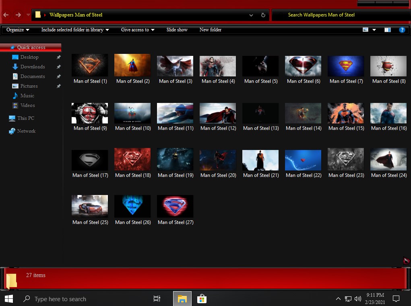Select Man of Steel (9) thumbnail
The height and width of the screenshot is (306, 411).
(x=90, y=113)
